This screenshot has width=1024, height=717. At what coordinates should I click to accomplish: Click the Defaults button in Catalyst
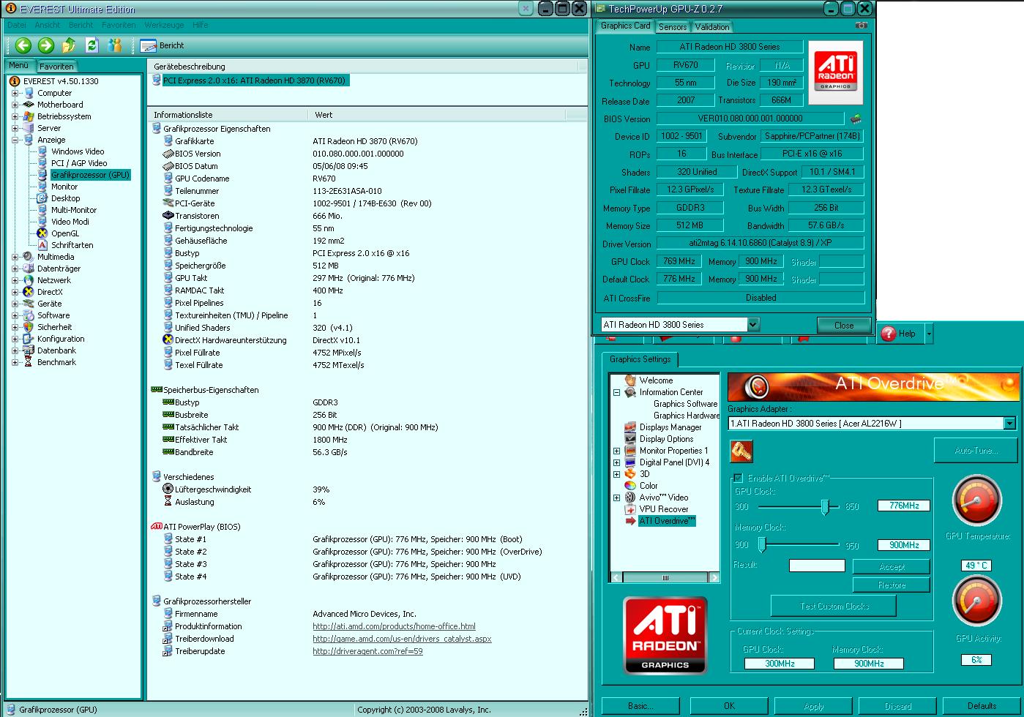coord(982,706)
